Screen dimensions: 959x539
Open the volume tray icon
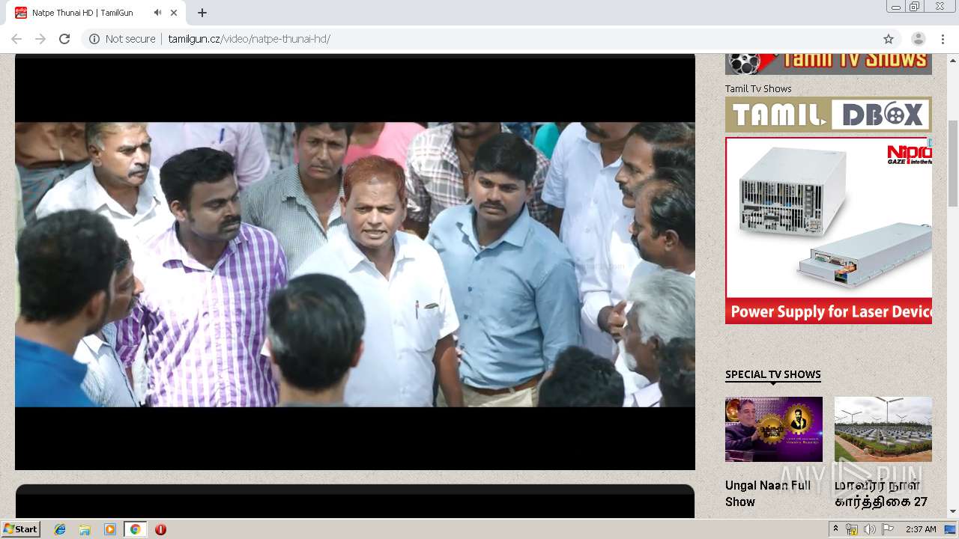[870, 529]
